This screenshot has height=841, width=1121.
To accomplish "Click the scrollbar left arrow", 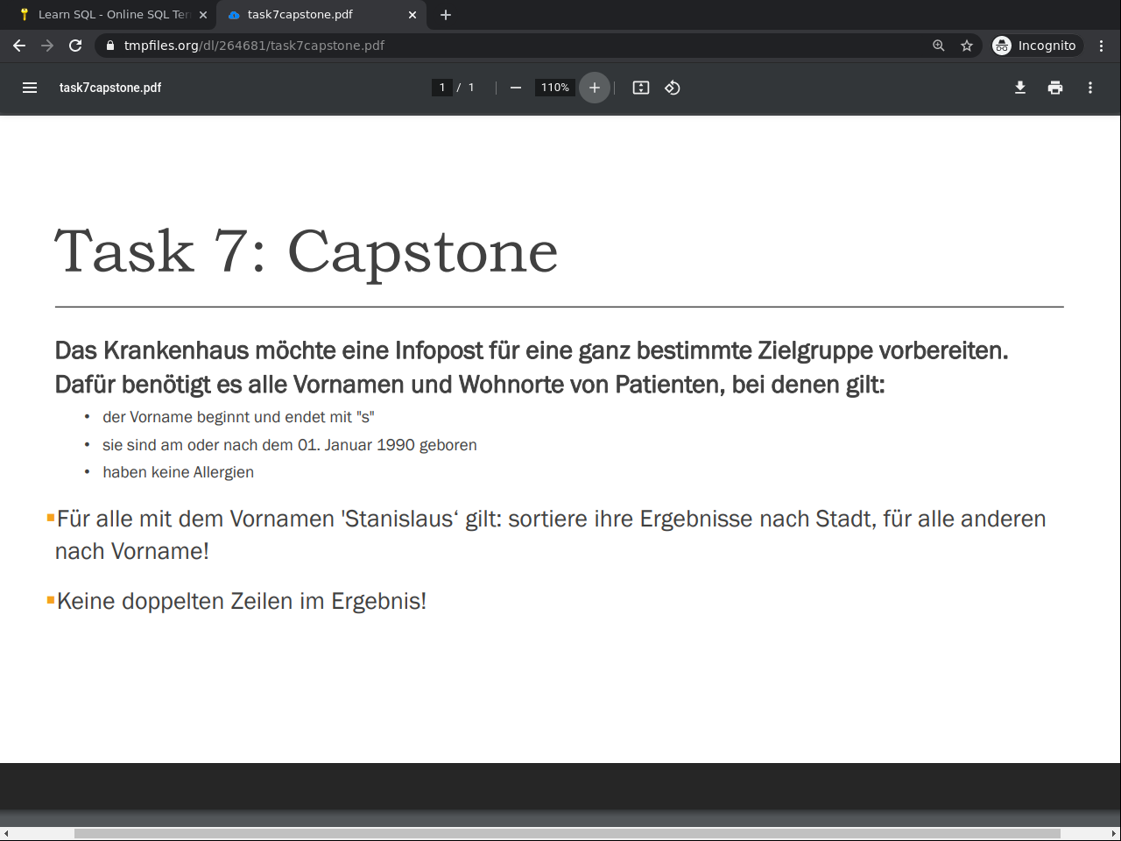I will tap(6, 833).
